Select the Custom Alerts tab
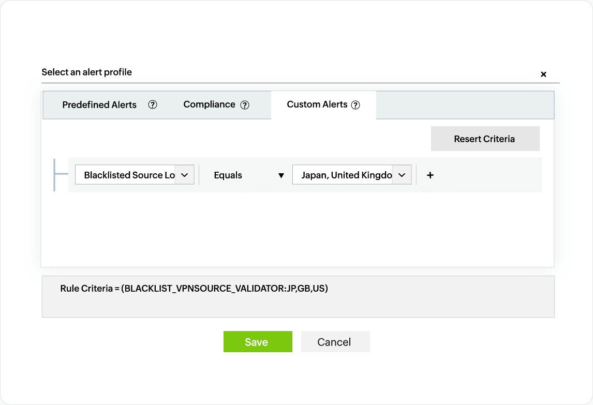Screen dimensions: 593x405 tap(317, 104)
